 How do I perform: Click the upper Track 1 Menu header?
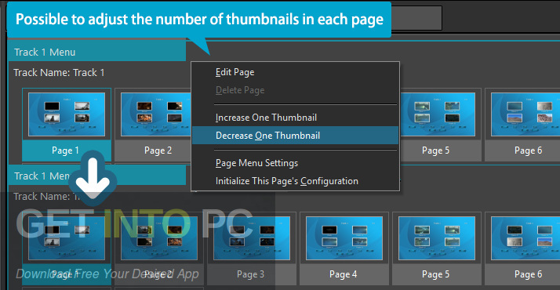coord(96,52)
